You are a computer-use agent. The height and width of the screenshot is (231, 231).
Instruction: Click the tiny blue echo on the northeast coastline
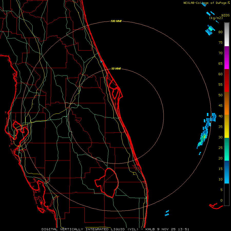(101, 61)
